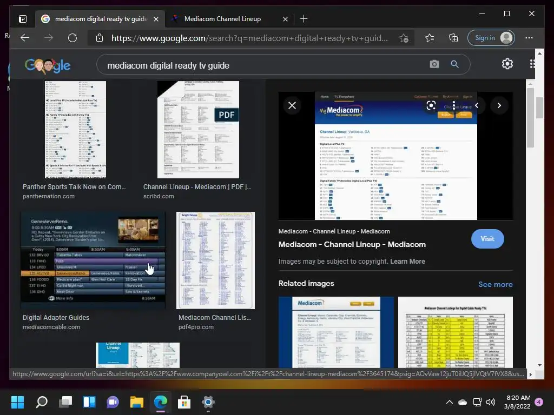Click the forward navigation arrow

pyautogui.click(x=49, y=38)
